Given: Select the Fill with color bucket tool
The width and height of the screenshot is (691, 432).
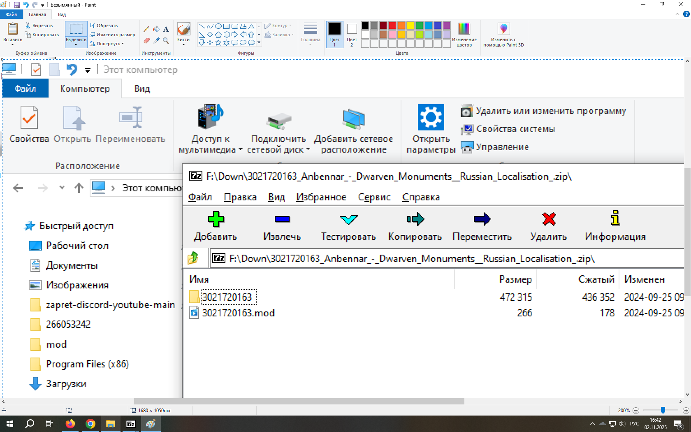Looking at the screenshot, I should pos(156,29).
